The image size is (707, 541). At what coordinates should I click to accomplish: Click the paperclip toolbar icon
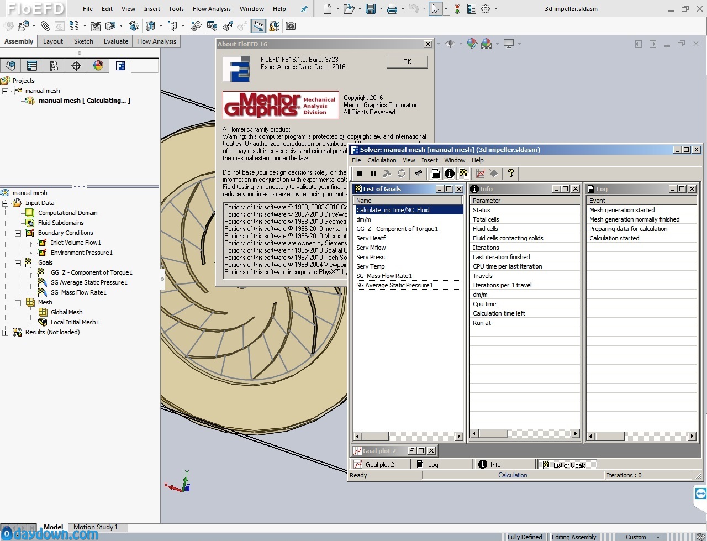[x=45, y=26]
